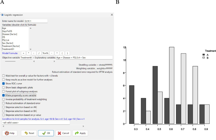Click the tallest light bar at 0.6
This screenshot has height=140, width=216.
pos(172,85)
